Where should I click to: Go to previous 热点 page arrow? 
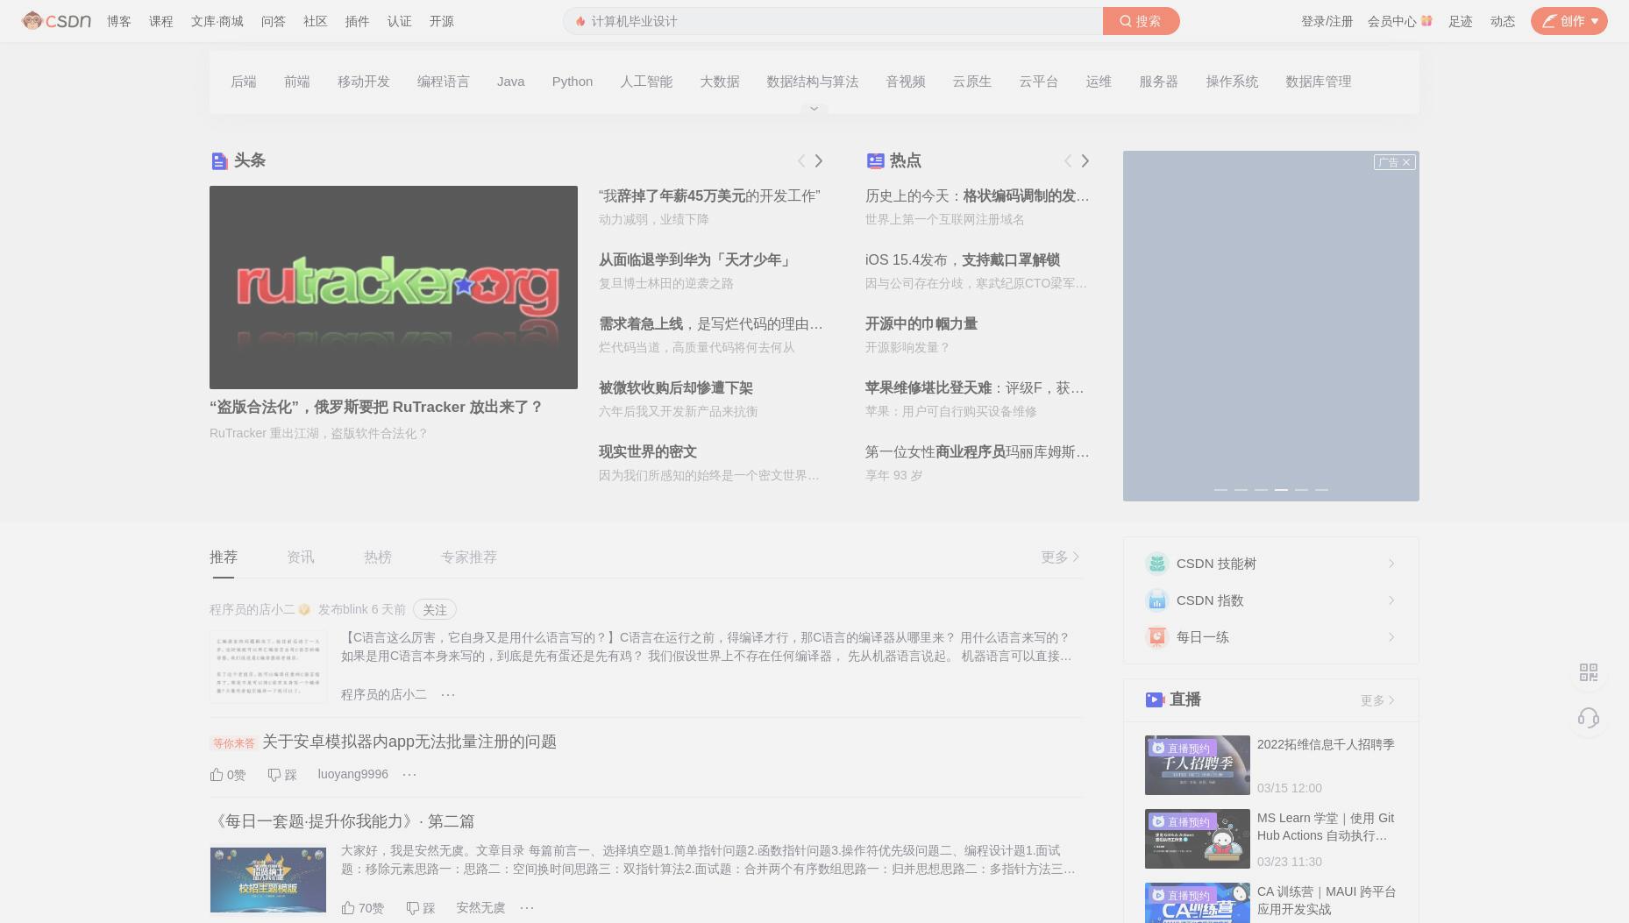(x=1067, y=160)
